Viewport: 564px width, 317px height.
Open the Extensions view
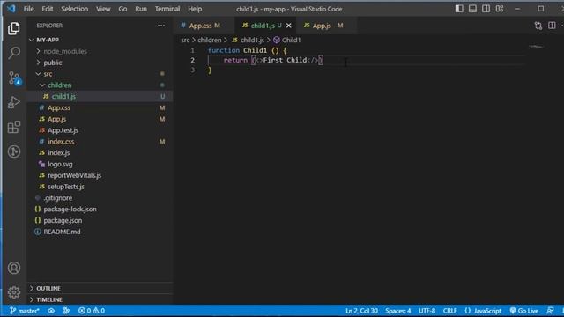[x=14, y=127]
